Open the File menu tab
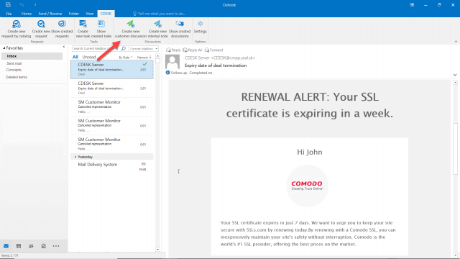 (x=9, y=14)
